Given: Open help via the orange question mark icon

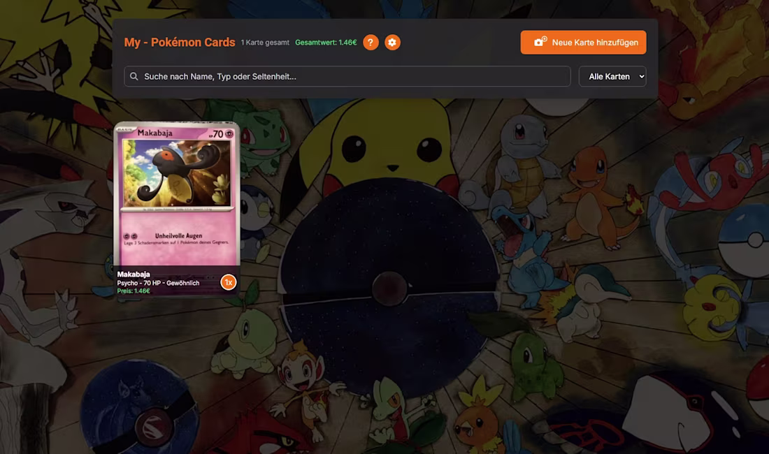Looking at the screenshot, I should tap(370, 42).
